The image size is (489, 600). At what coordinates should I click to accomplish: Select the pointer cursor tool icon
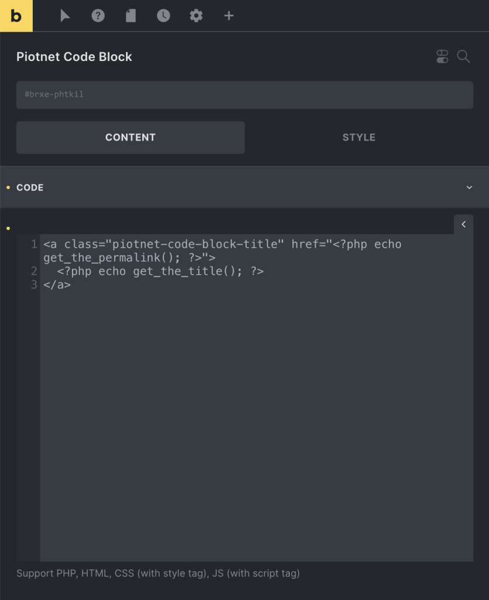(x=65, y=16)
